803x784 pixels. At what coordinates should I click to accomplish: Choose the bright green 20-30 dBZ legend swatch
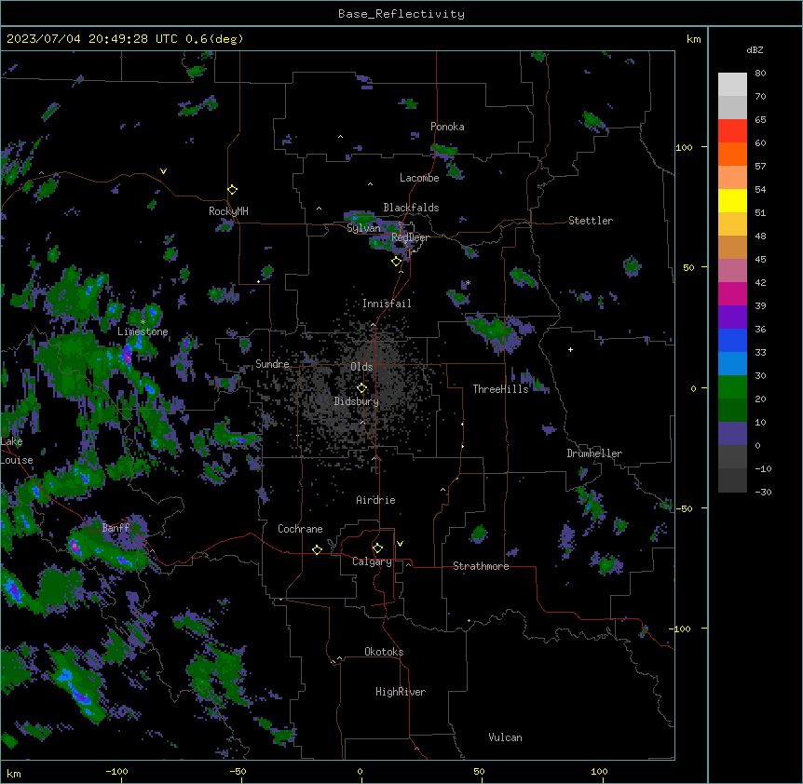click(732, 387)
